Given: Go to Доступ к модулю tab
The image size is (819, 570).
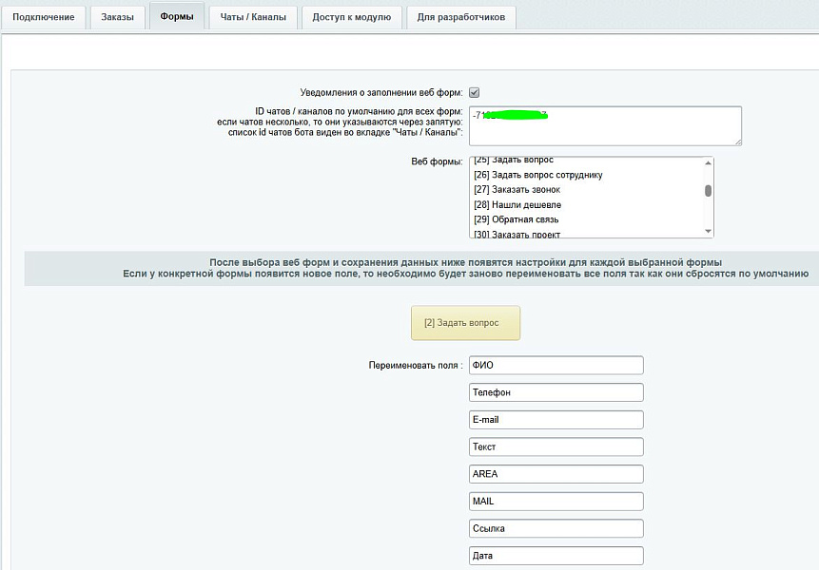Looking at the screenshot, I should 352,17.
